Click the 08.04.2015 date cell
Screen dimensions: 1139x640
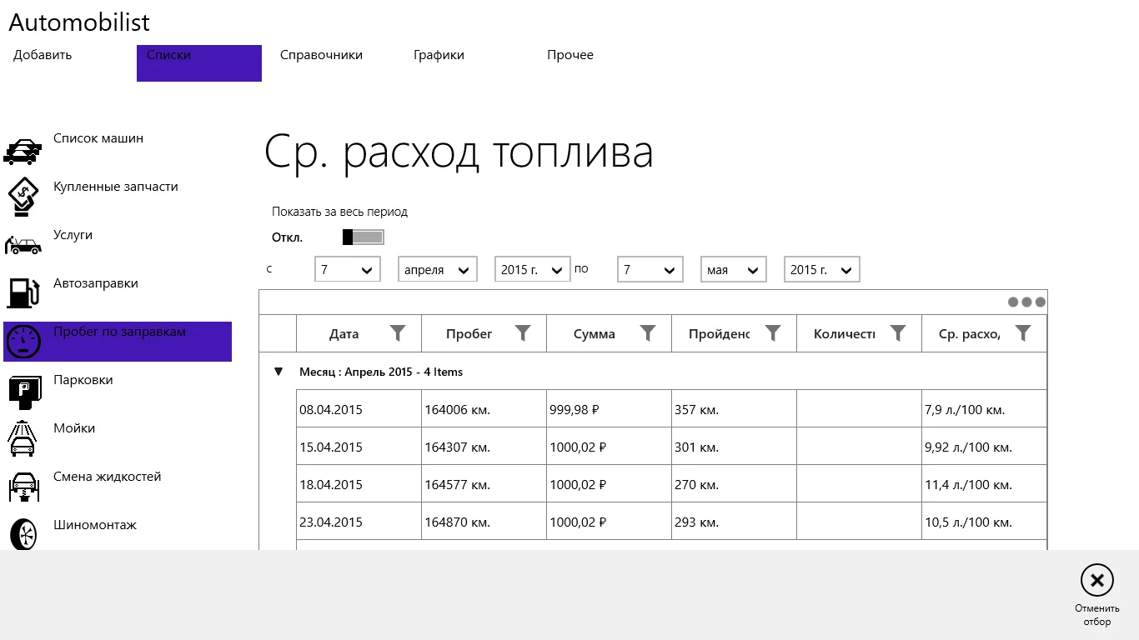(x=359, y=409)
